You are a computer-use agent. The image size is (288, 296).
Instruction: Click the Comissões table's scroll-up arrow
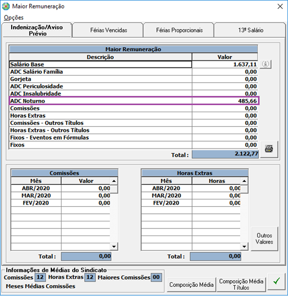coord(114,181)
